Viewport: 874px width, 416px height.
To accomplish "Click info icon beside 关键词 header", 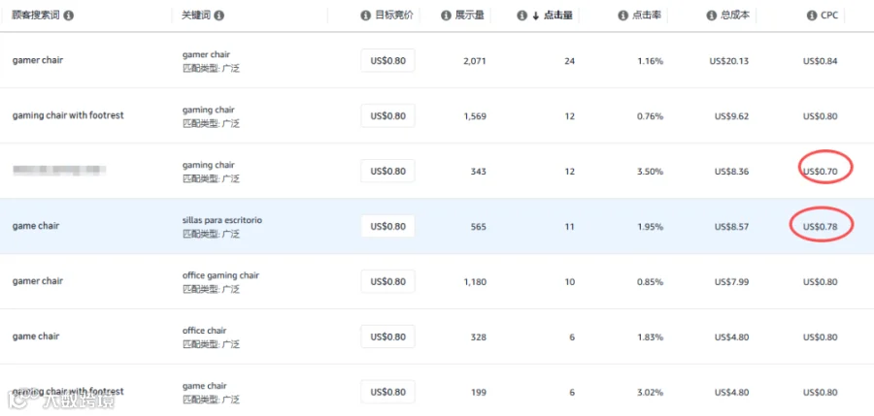I will 219,16.
